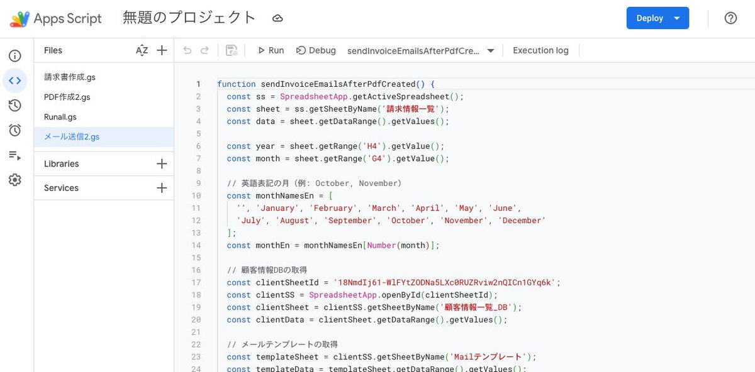
Task: Open the project history in the sidebar
Action: 14,106
